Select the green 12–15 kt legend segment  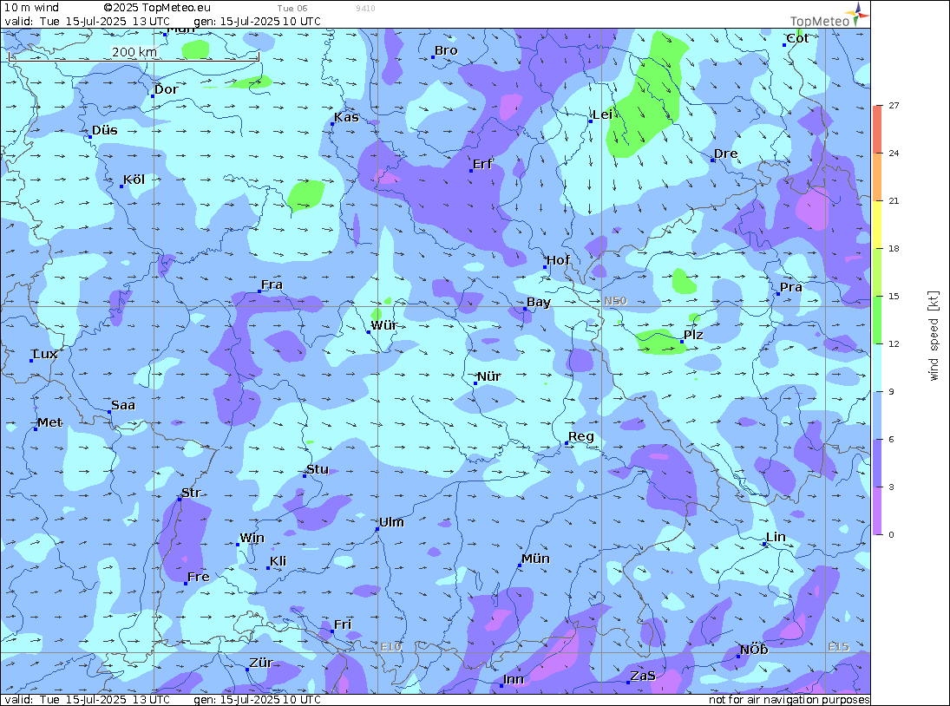click(878, 320)
